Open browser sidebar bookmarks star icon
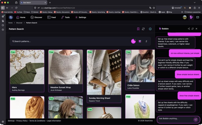 click(3, 29)
